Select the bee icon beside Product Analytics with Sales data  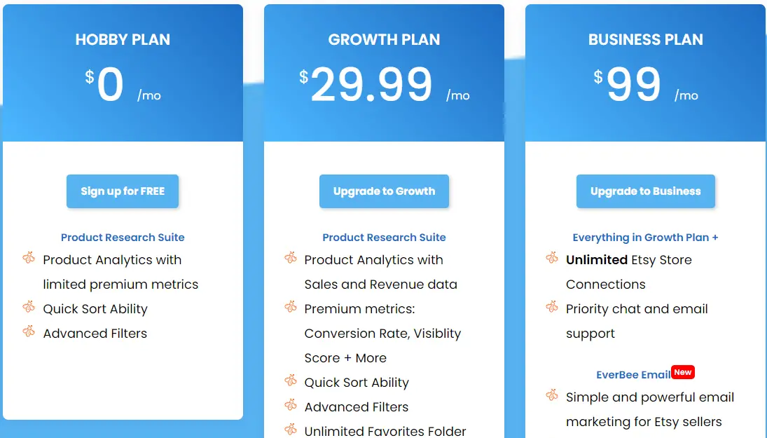pyautogui.click(x=290, y=259)
